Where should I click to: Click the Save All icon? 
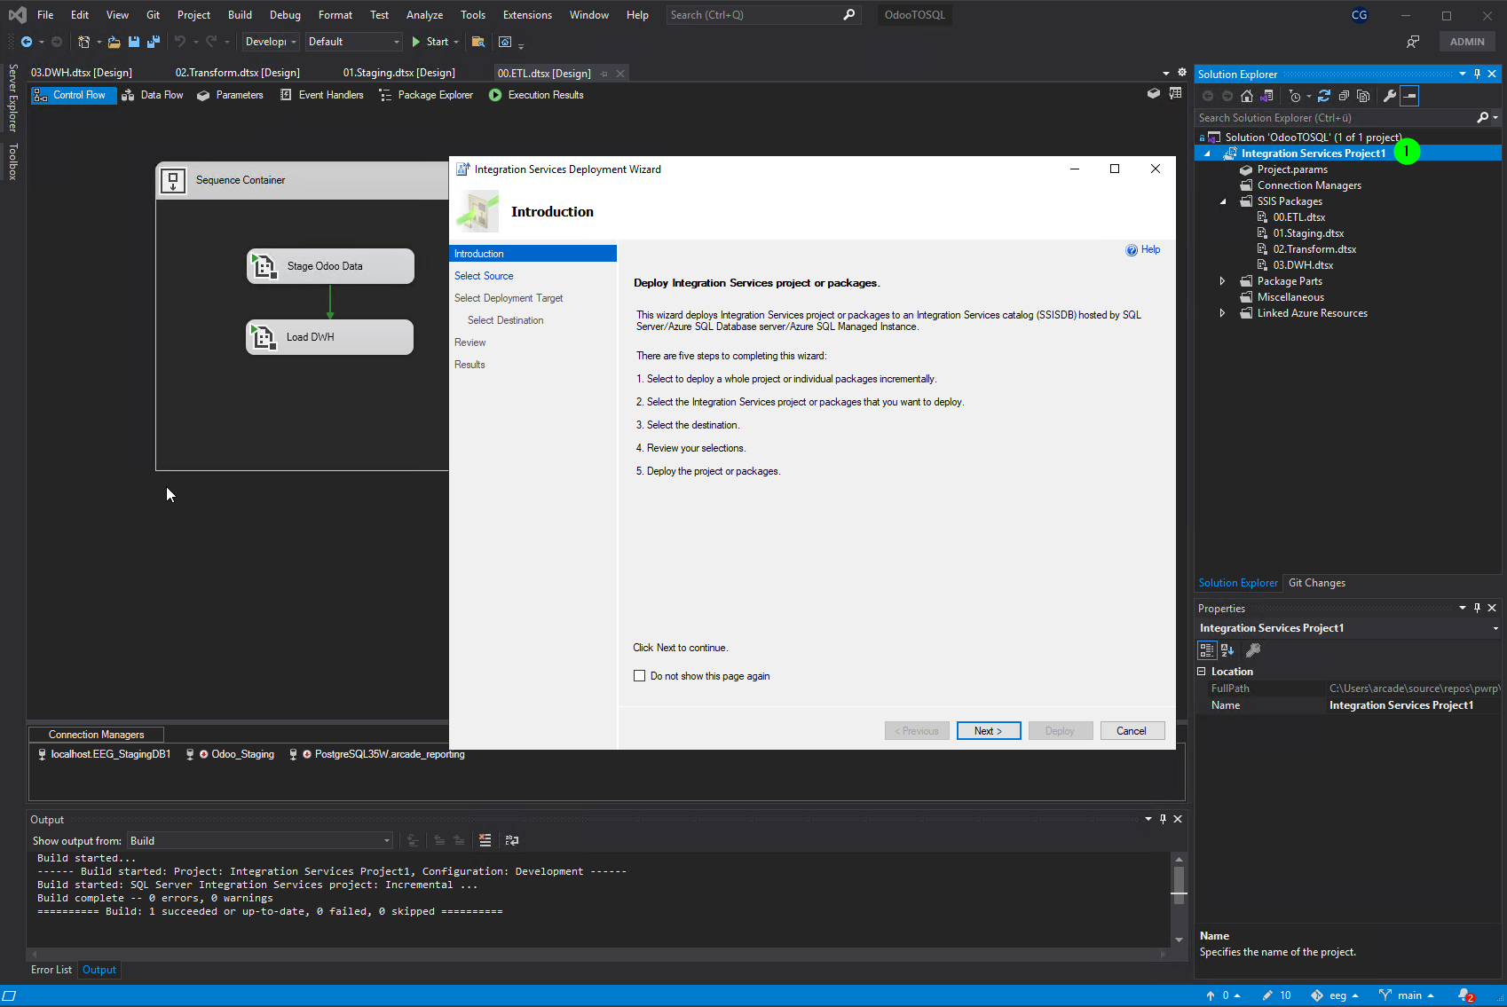[153, 42]
